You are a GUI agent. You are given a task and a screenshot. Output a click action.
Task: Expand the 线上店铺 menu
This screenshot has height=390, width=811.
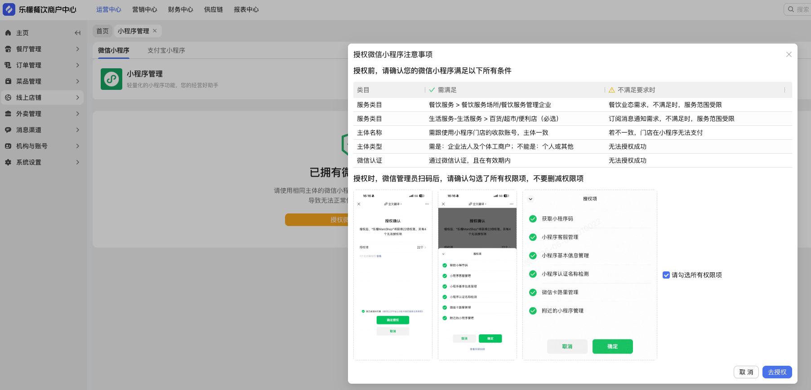[x=78, y=97]
